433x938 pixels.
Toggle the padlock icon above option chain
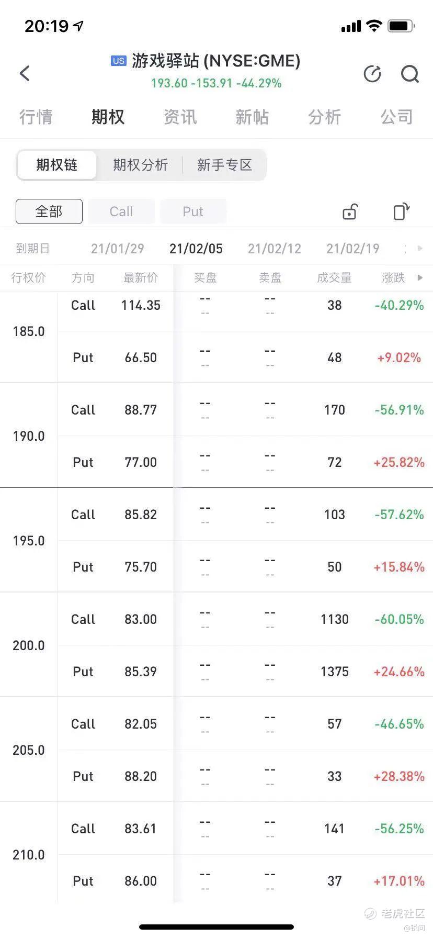pos(350,211)
